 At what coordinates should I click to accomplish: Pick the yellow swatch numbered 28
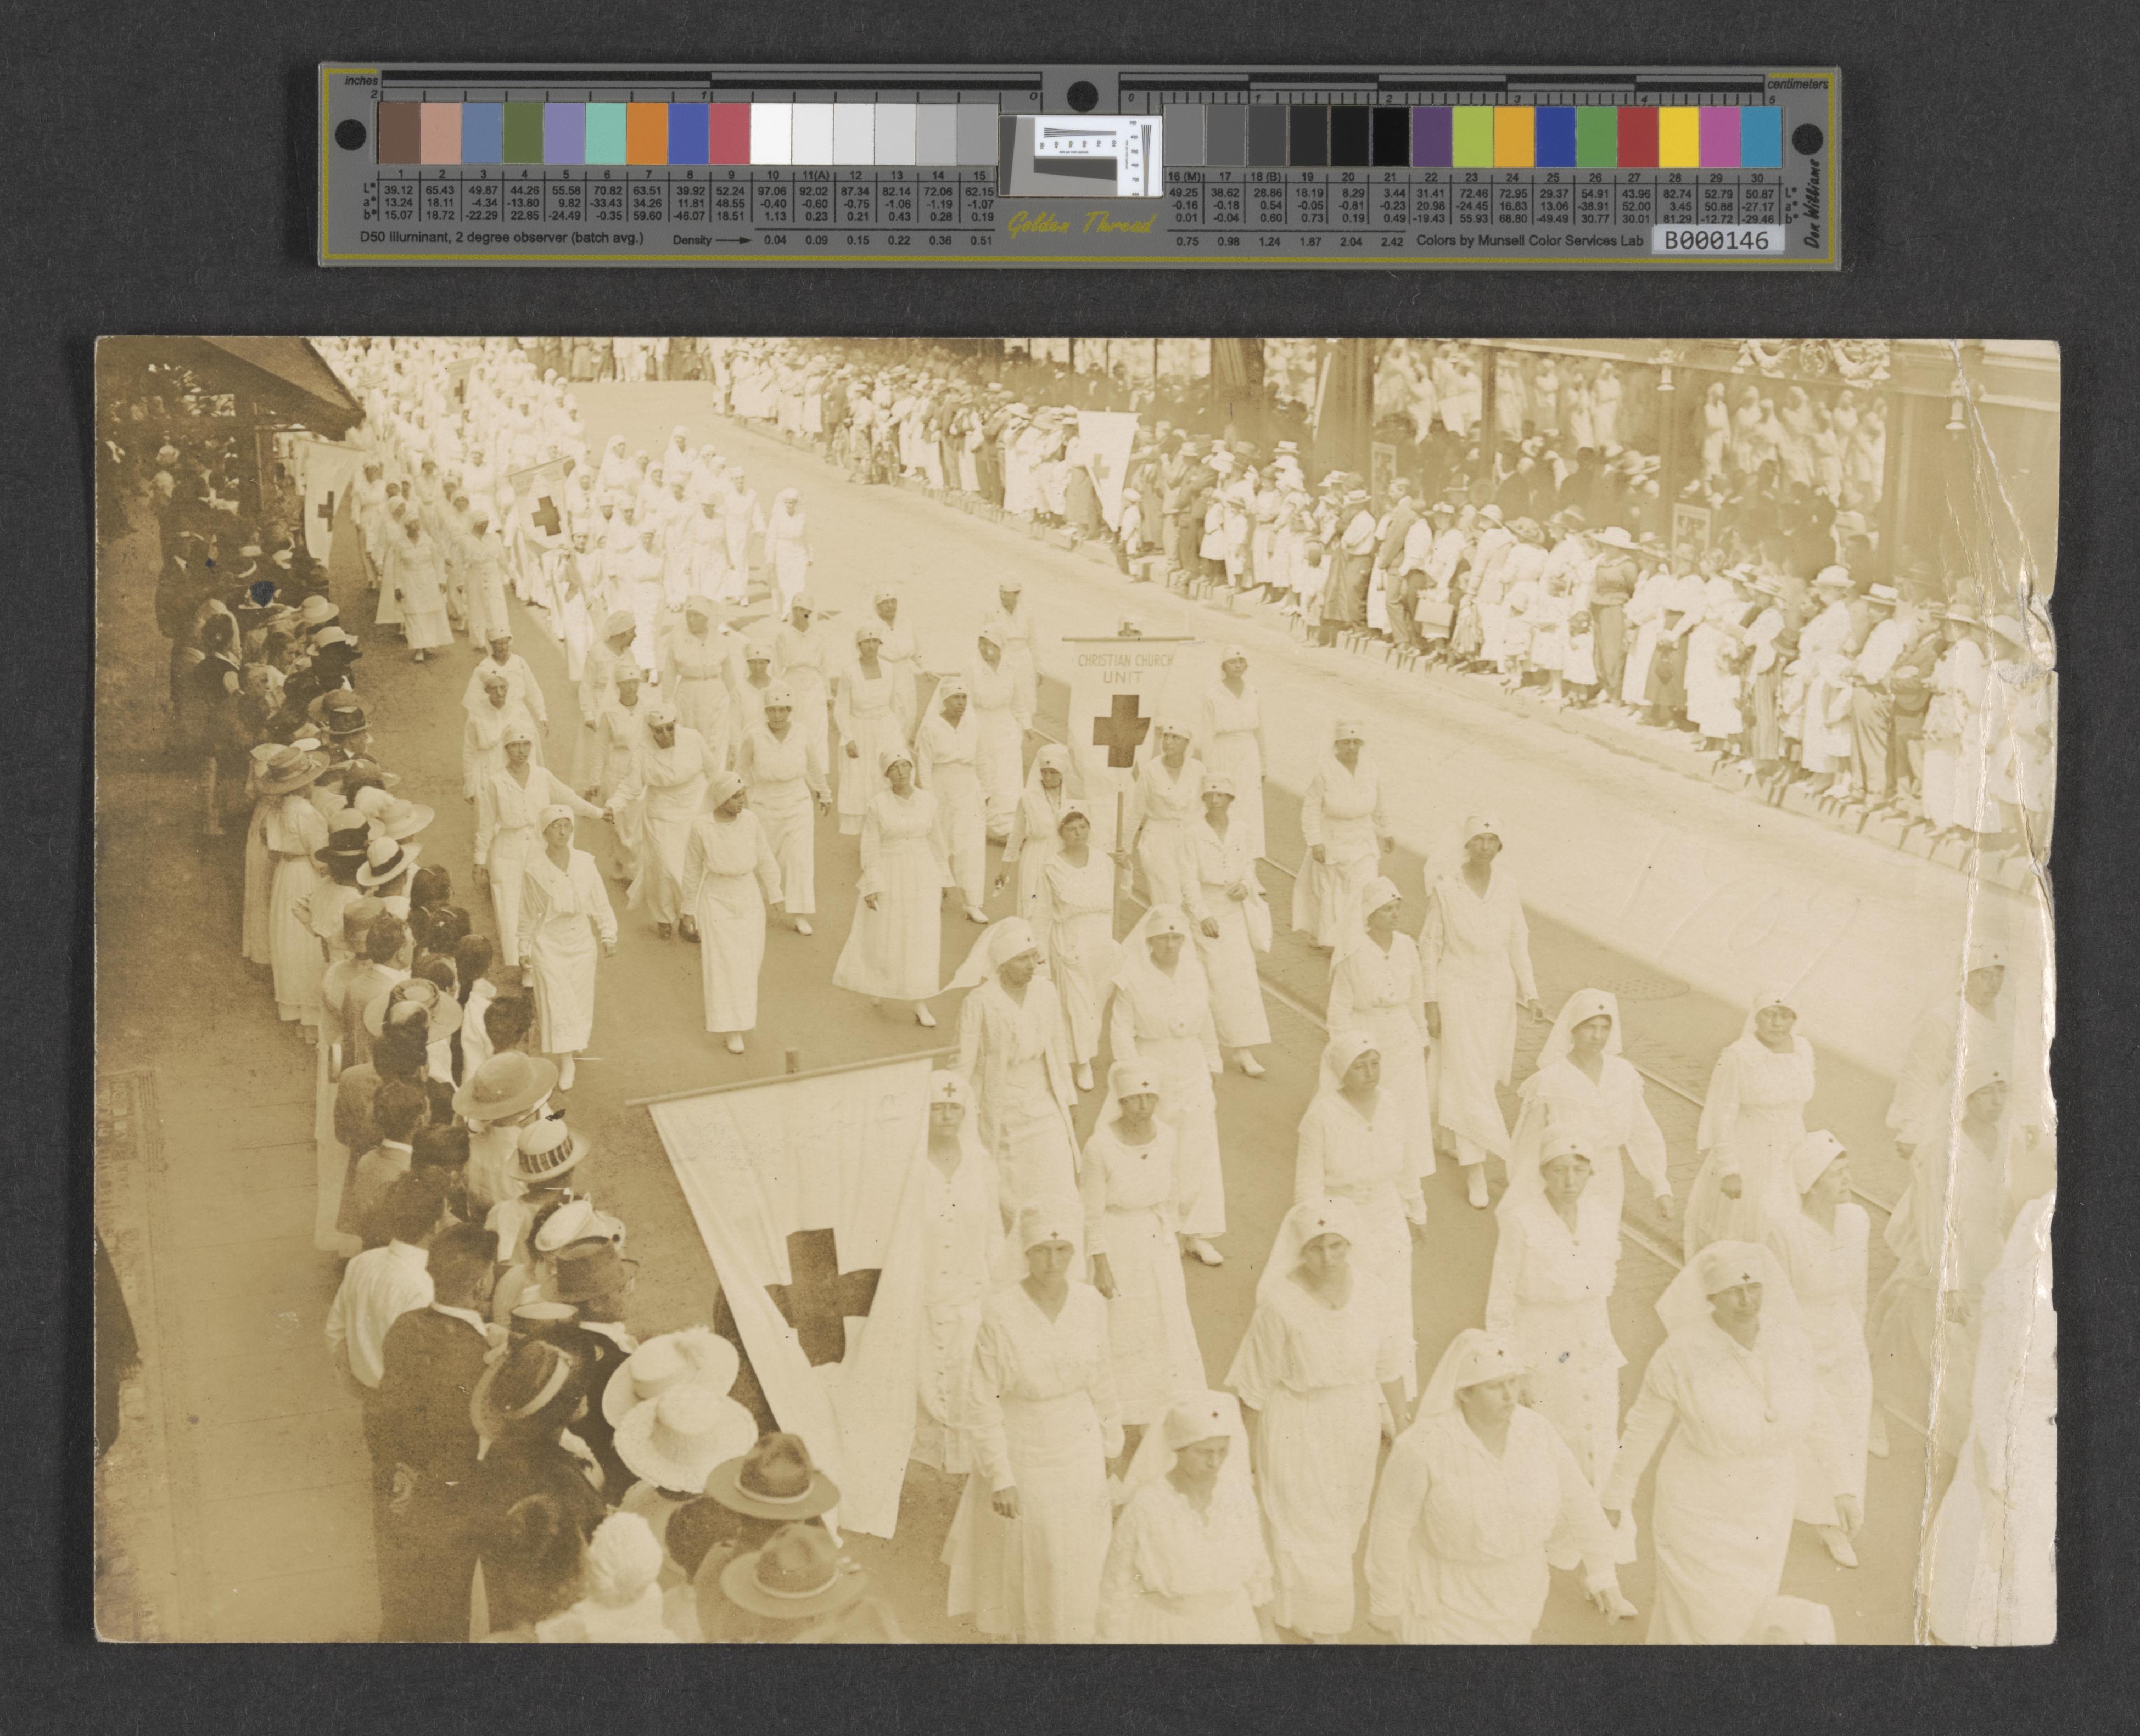[1678, 135]
